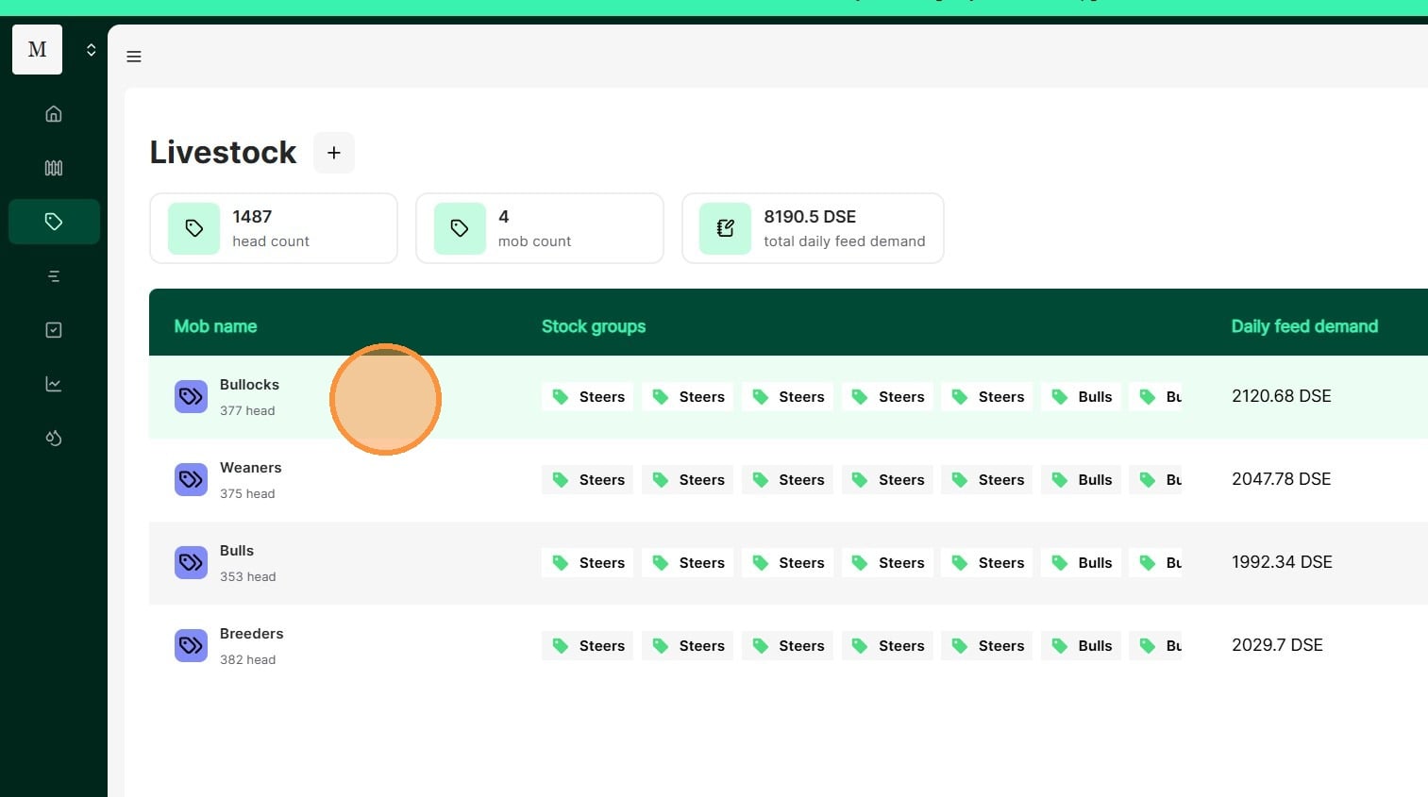The height and width of the screenshot is (797, 1428).
Task: Open the reports chart icon in sidebar
Action: click(x=54, y=384)
